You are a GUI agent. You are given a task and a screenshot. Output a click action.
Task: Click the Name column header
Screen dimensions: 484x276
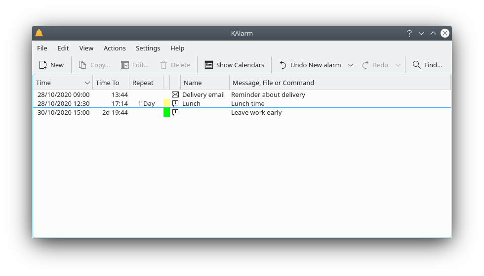tap(204, 83)
